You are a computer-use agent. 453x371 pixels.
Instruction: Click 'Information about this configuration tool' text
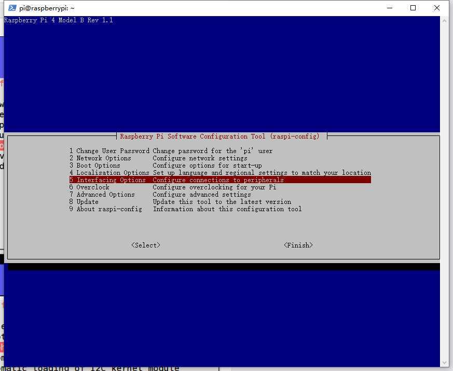(x=227, y=209)
